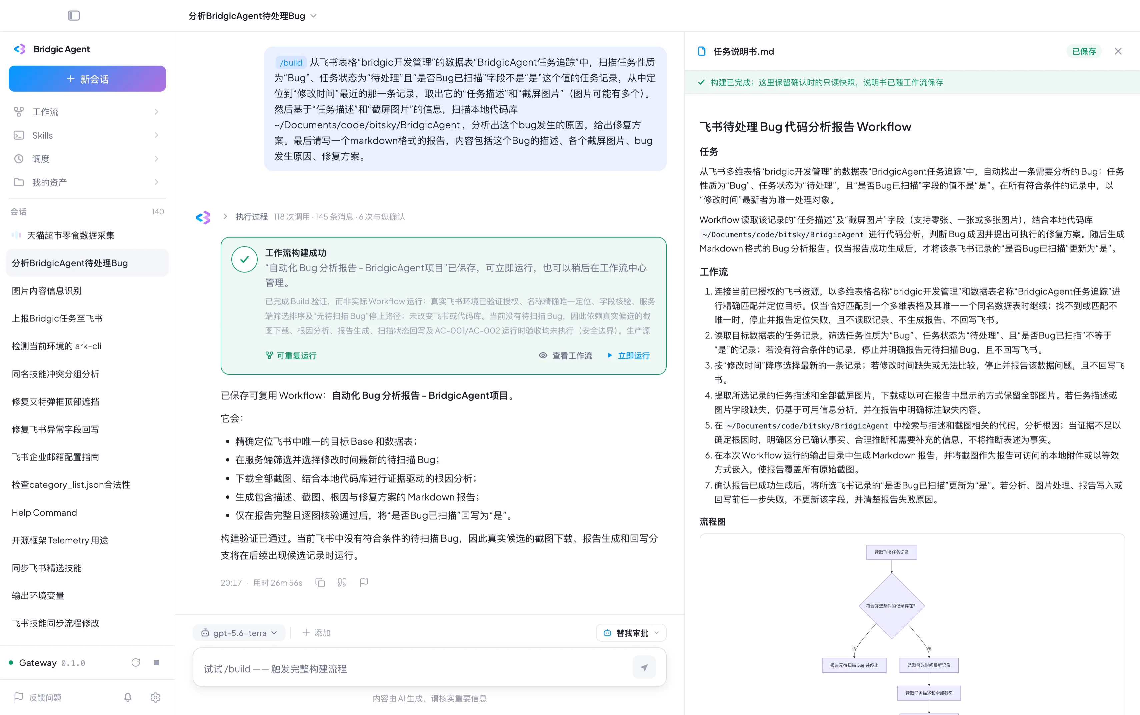Click the workflow icon beside 工作流
Screen dimensions: 1140x715
[18, 112]
